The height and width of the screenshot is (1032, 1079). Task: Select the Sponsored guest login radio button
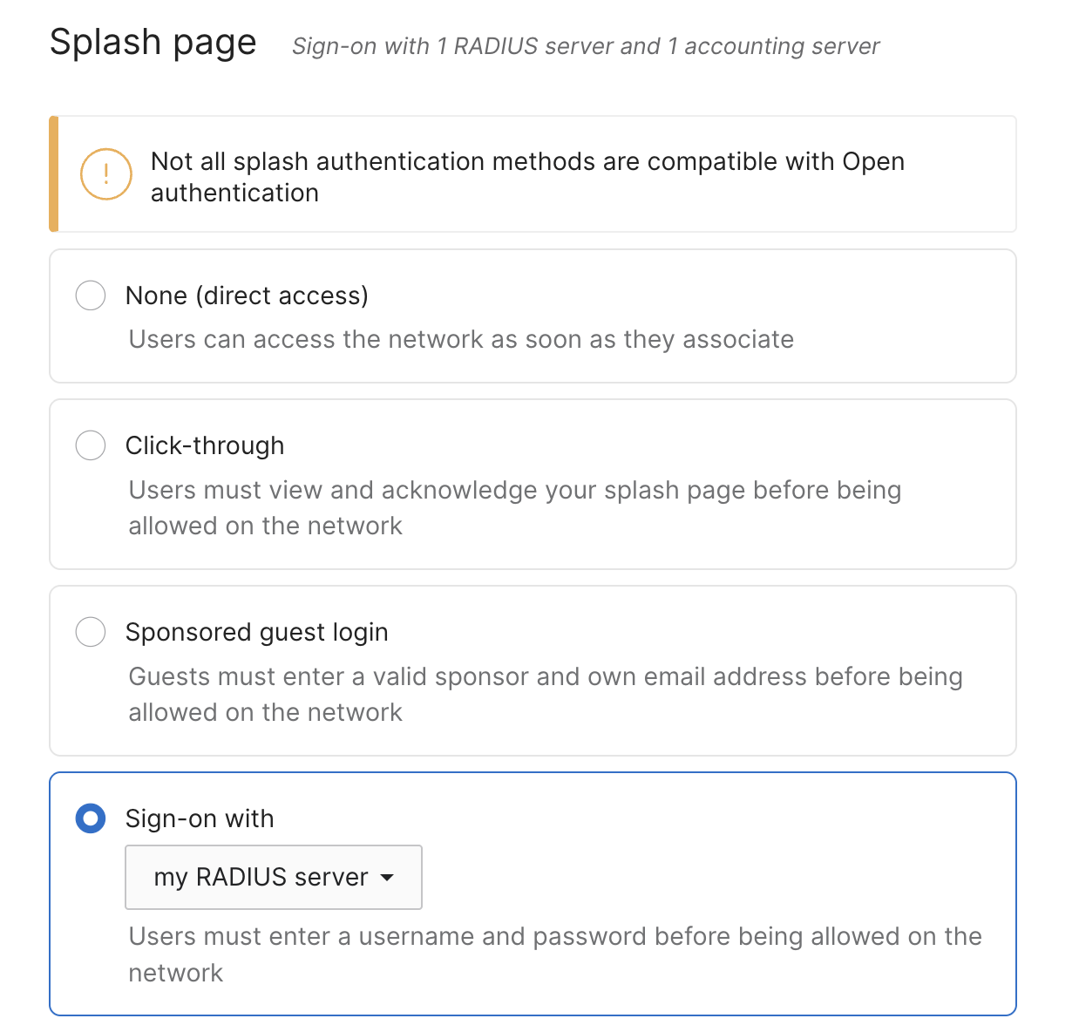click(x=91, y=632)
